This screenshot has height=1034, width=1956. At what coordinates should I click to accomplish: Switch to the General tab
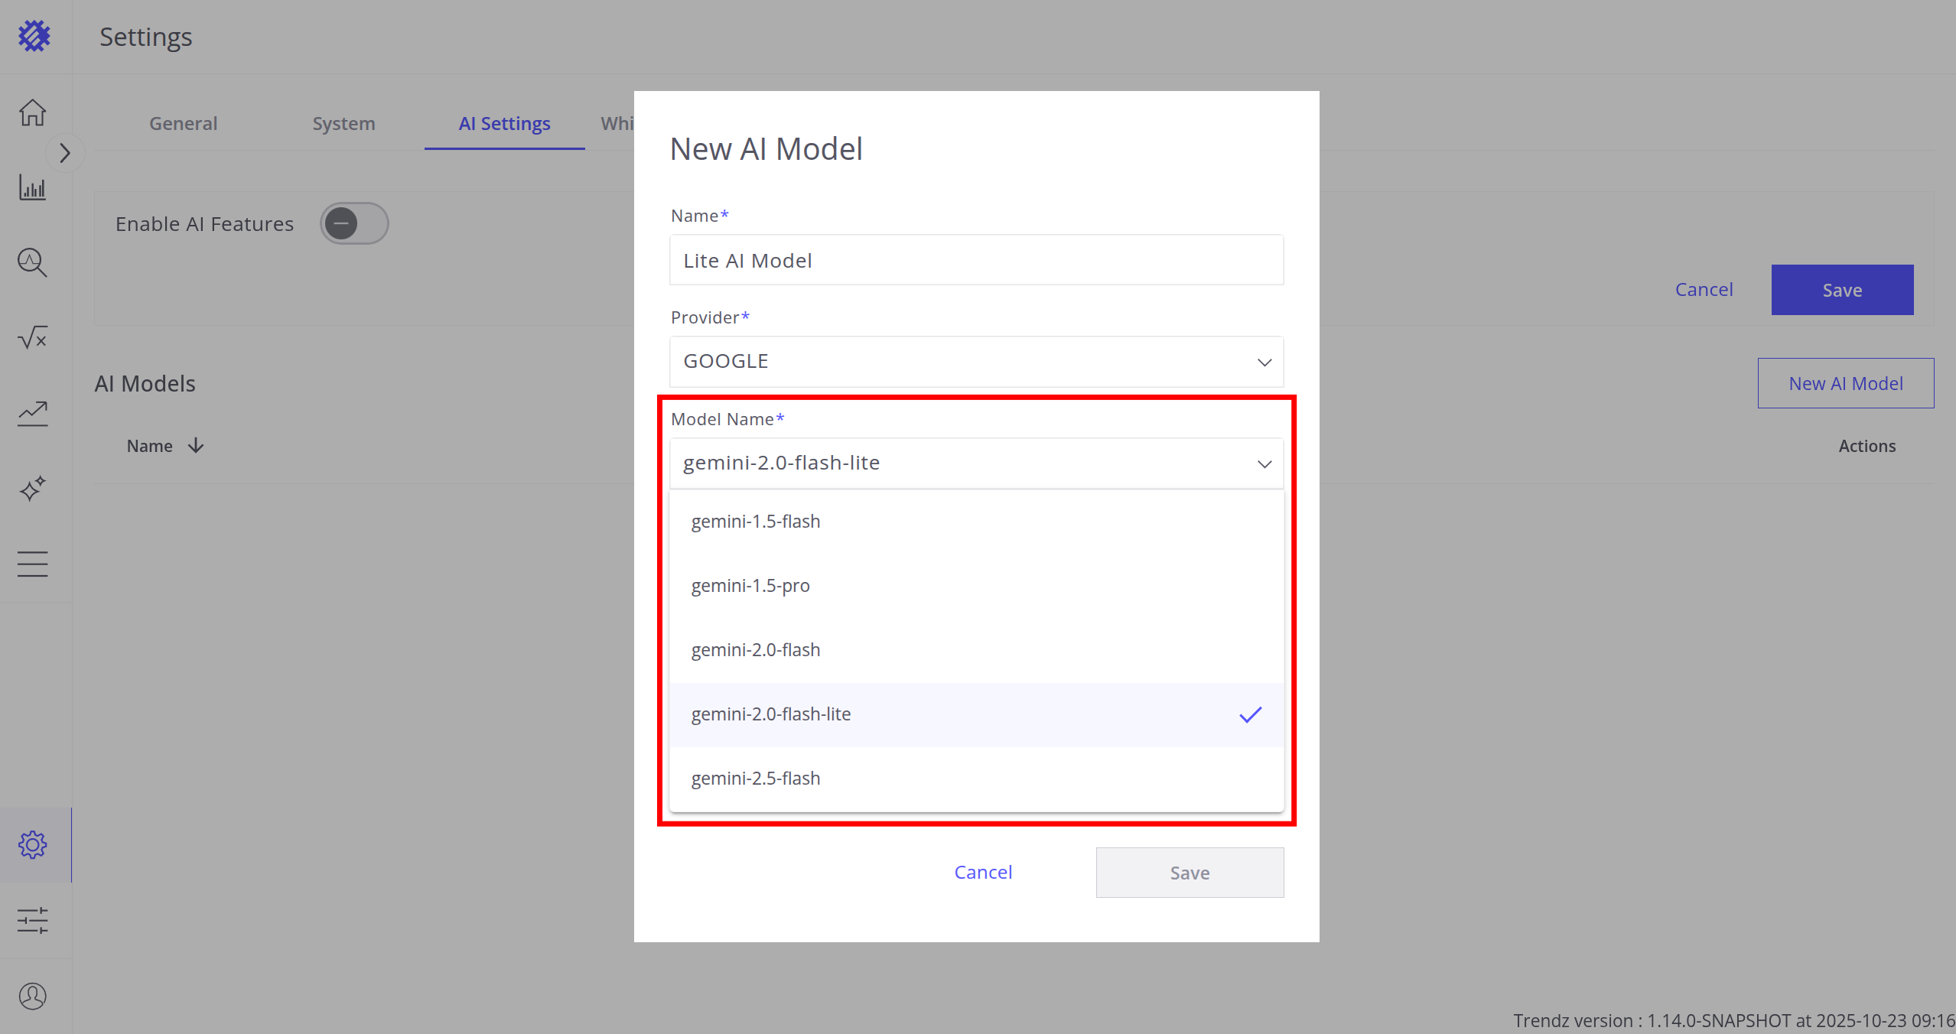183,123
